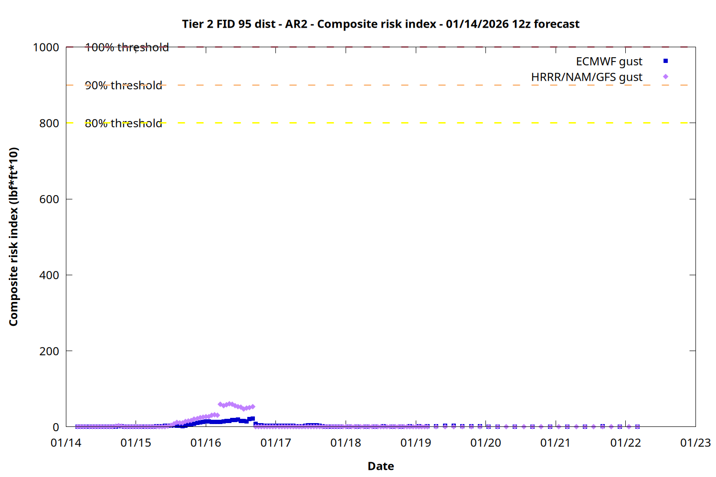Click the 600 y-axis tick label
The height and width of the screenshot is (477, 716).
pyautogui.click(x=49, y=199)
